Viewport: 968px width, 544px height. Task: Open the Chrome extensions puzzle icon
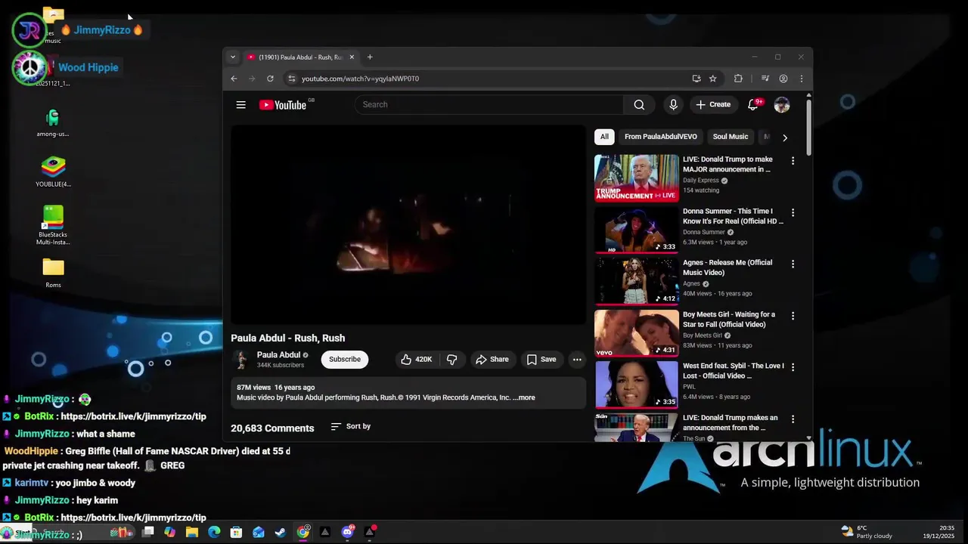click(x=738, y=79)
